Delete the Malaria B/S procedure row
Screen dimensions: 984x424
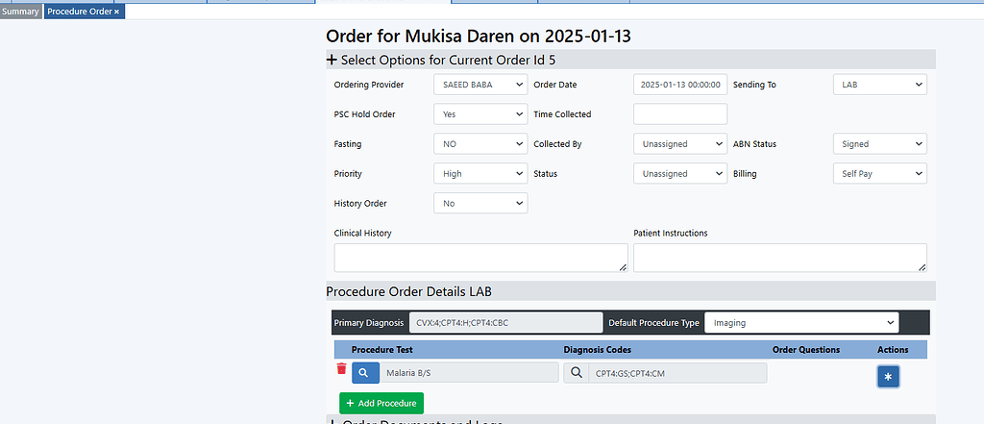pyautogui.click(x=341, y=369)
